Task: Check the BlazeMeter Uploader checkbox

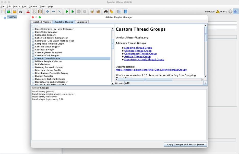Action: click(33, 32)
